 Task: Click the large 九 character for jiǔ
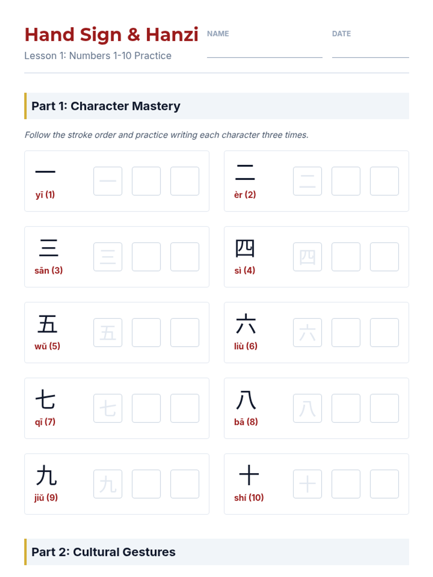(x=46, y=475)
